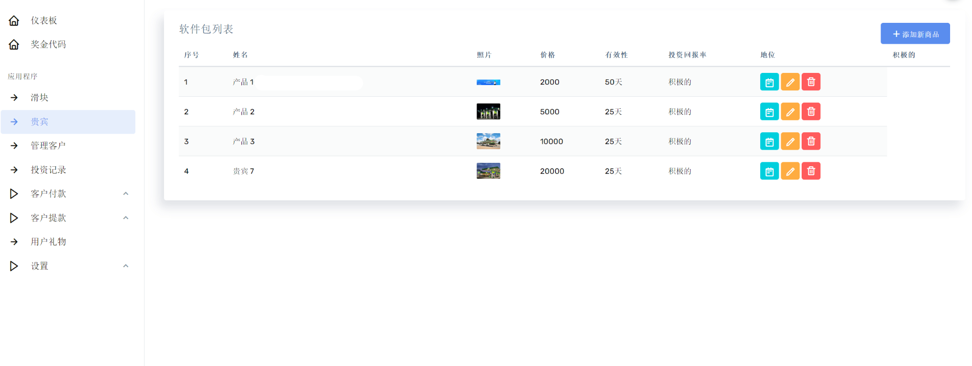Open 奖金代码 menu item
This screenshot has height=366, width=972.
coord(48,44)
